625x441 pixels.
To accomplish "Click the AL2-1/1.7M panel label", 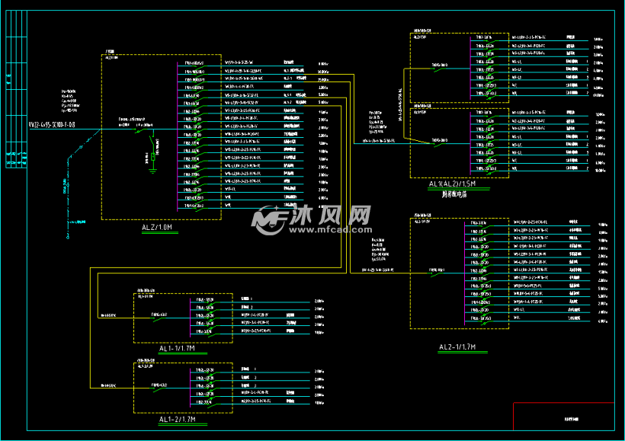I will pyautogui.click(x=457, y=347).
